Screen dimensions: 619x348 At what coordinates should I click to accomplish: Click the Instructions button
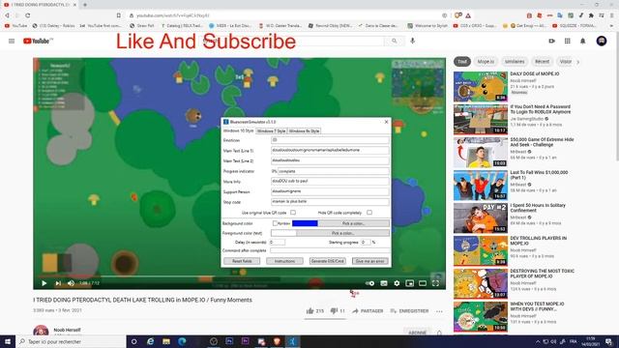284,261
